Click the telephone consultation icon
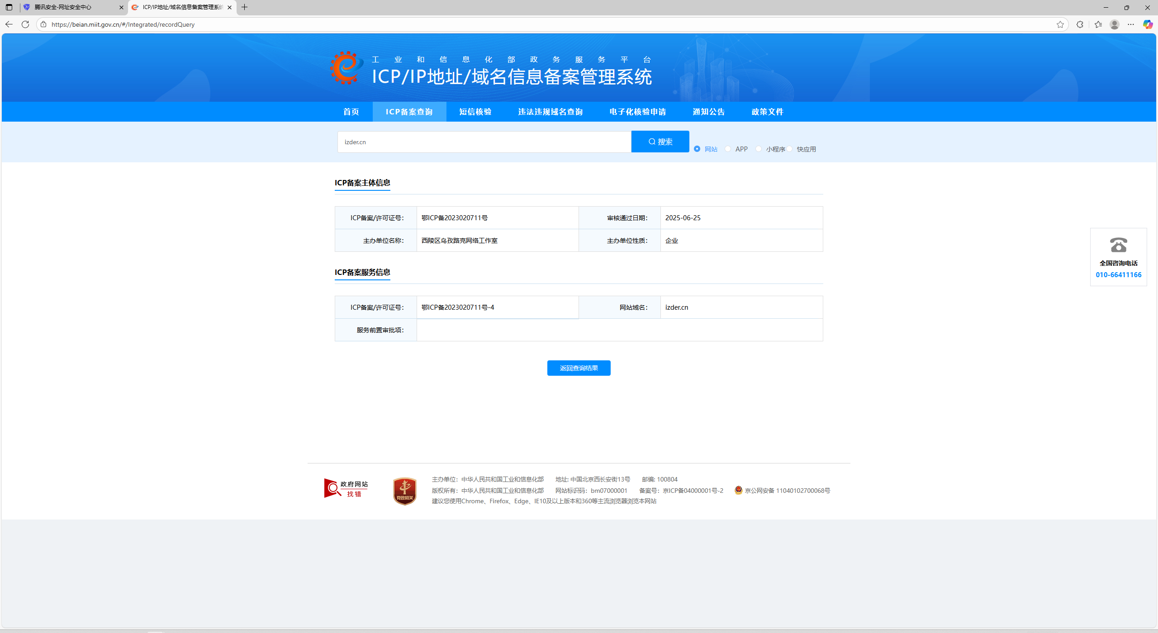 point(1118,245)
